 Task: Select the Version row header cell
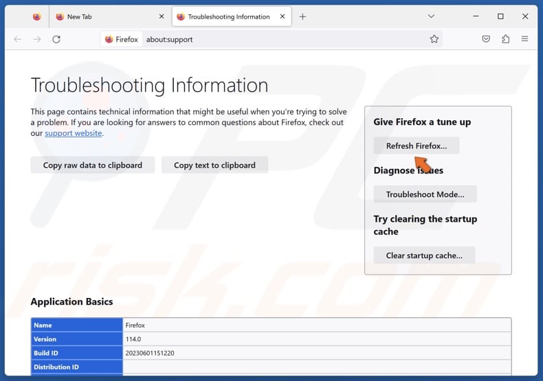coord(77,339)
